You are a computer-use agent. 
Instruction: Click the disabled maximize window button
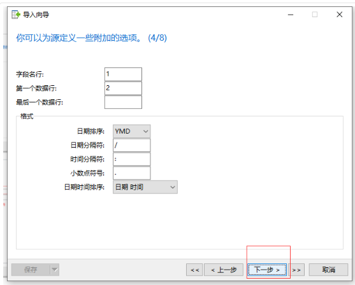pyautogui.click(x=315, y=15)
